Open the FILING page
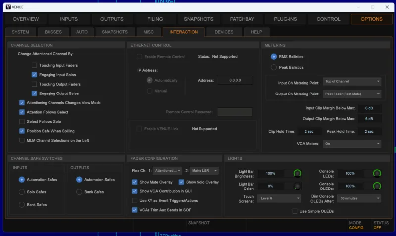The height and width of the screenshot is (236, 396). tap(155, 19)
